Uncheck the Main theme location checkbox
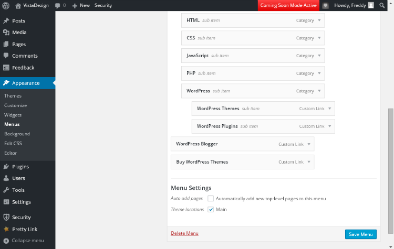 coord(211,209)
